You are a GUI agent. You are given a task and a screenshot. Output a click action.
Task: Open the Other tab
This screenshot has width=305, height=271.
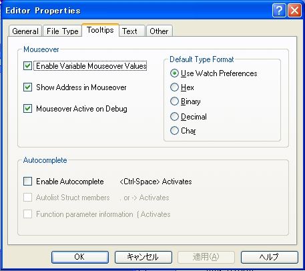159,31
